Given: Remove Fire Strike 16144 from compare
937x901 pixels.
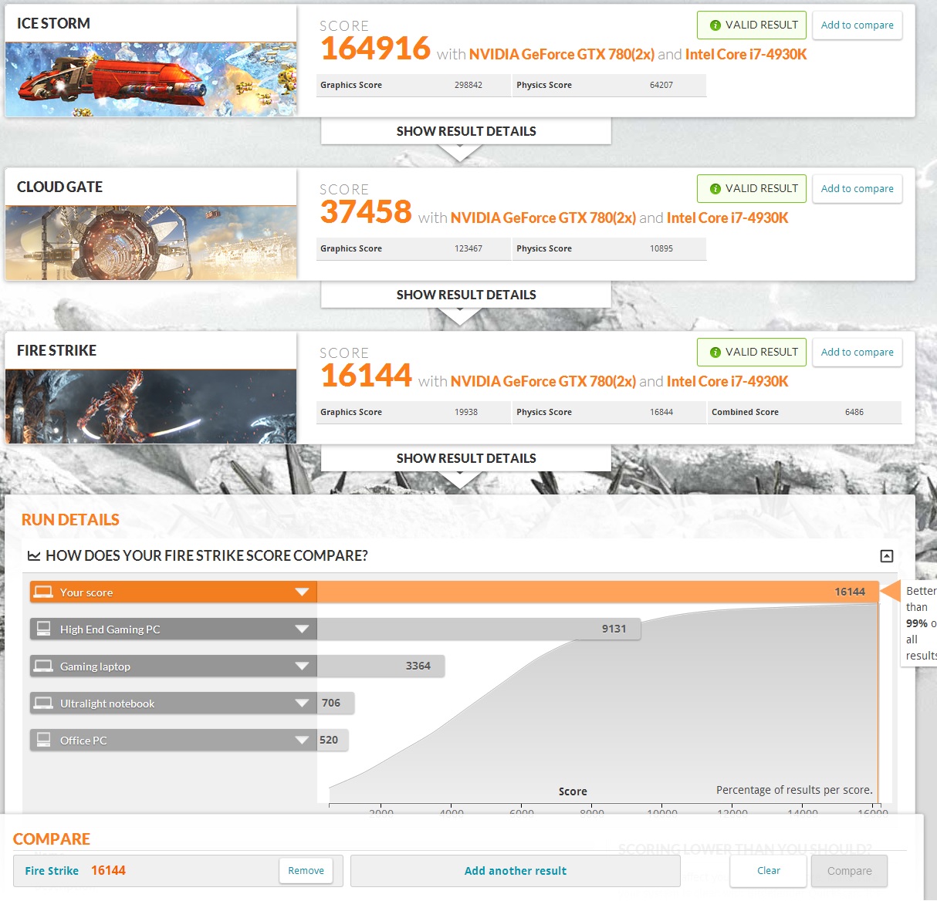Looking at the screenshot, I should (x=306, y=871).
